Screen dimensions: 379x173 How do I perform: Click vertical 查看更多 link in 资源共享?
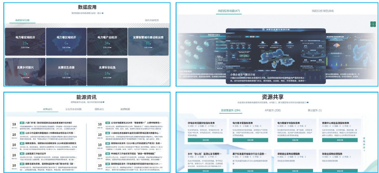coord(364,144)
